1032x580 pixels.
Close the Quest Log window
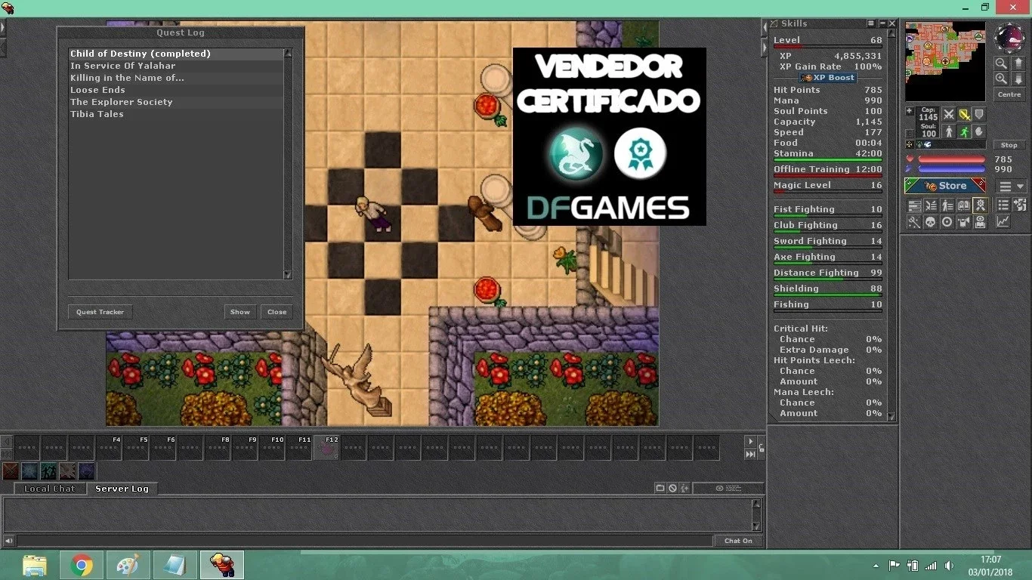click(x=277, y=312)
